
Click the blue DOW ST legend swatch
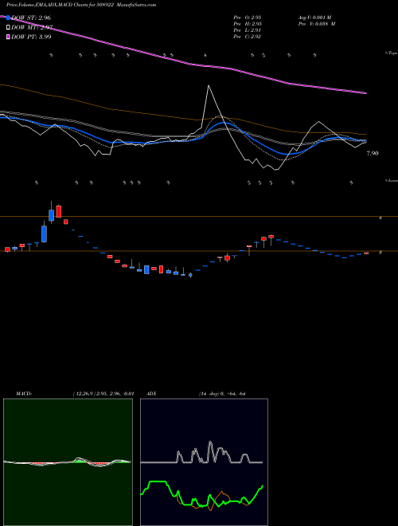coord(8,18)
